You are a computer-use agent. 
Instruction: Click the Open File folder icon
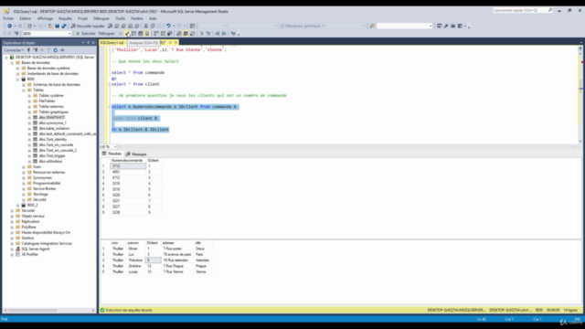[x=50, y=26]
